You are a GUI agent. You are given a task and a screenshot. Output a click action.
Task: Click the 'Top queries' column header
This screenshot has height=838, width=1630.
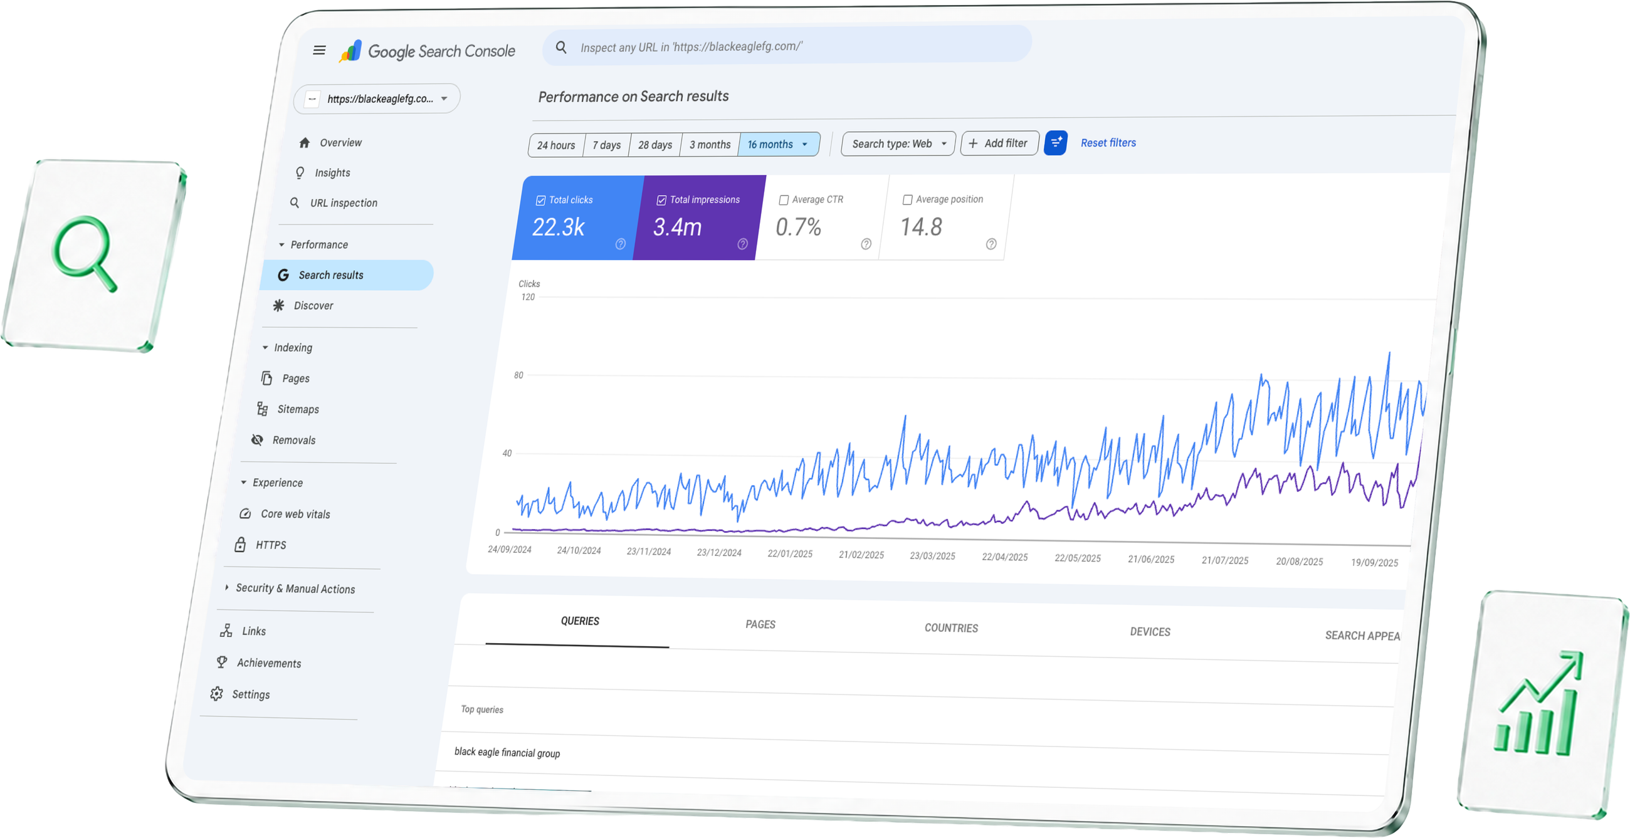(x=482, y=710)
